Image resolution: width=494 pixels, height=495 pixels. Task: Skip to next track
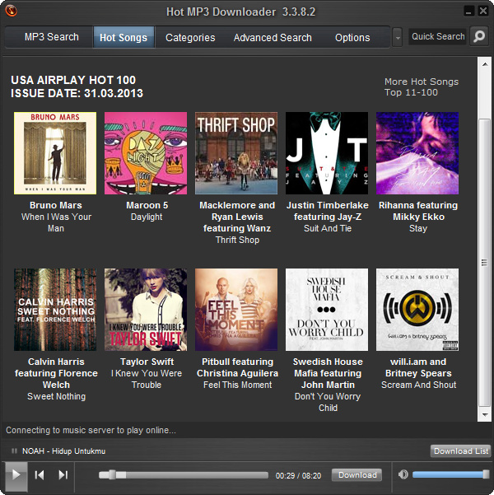[x=63, y=474]
